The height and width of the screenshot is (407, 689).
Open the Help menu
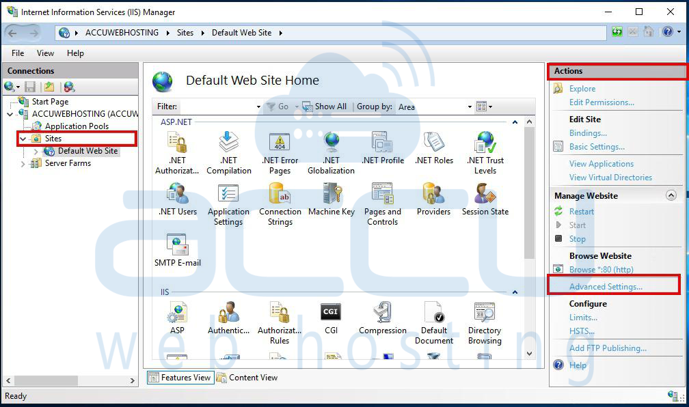pyautogui.click(x=75, y=53)
